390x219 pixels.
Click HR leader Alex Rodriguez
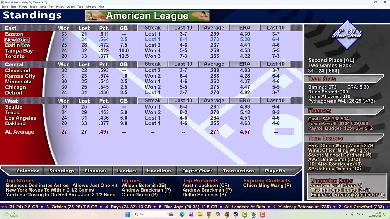coord(335,164)
